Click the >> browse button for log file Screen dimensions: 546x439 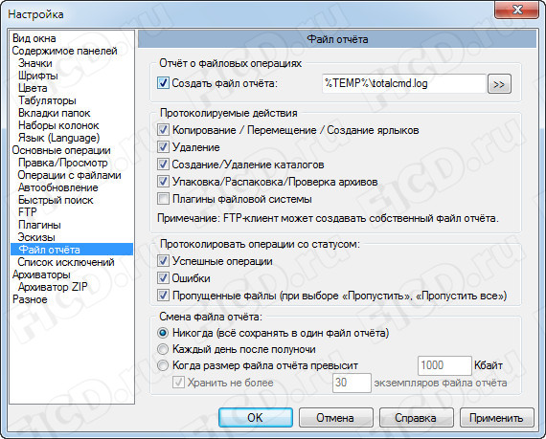point(499,84)
